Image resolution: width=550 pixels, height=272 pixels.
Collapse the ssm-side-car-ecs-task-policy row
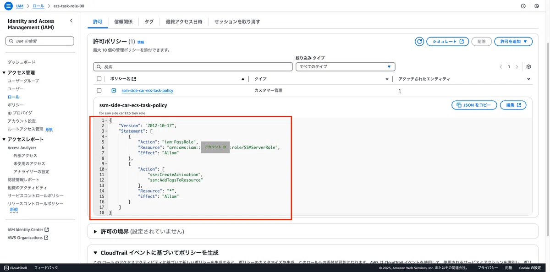point(114,91)
